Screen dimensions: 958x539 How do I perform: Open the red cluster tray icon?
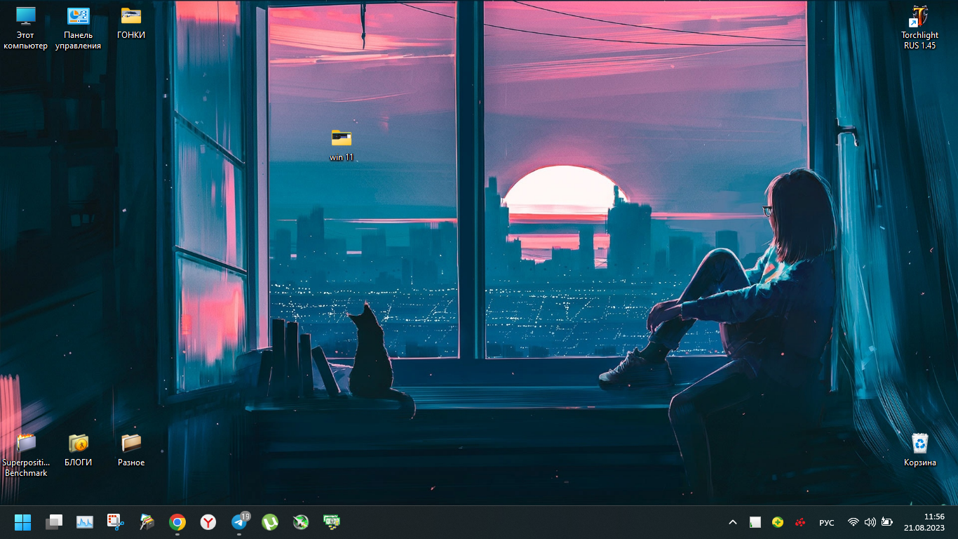click(x=800, y=522)
